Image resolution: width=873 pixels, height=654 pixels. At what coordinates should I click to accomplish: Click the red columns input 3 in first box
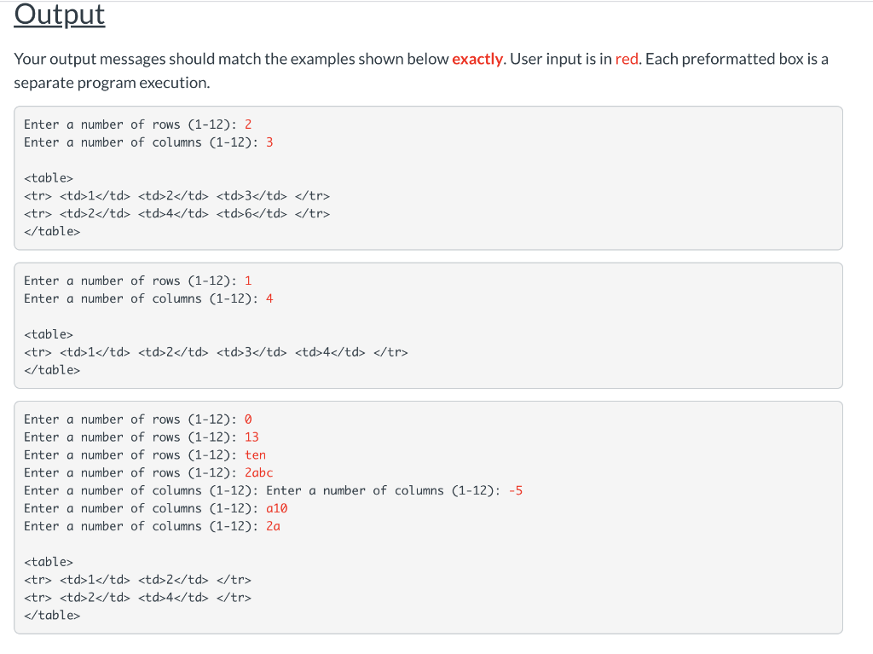(x=269, y=142)
